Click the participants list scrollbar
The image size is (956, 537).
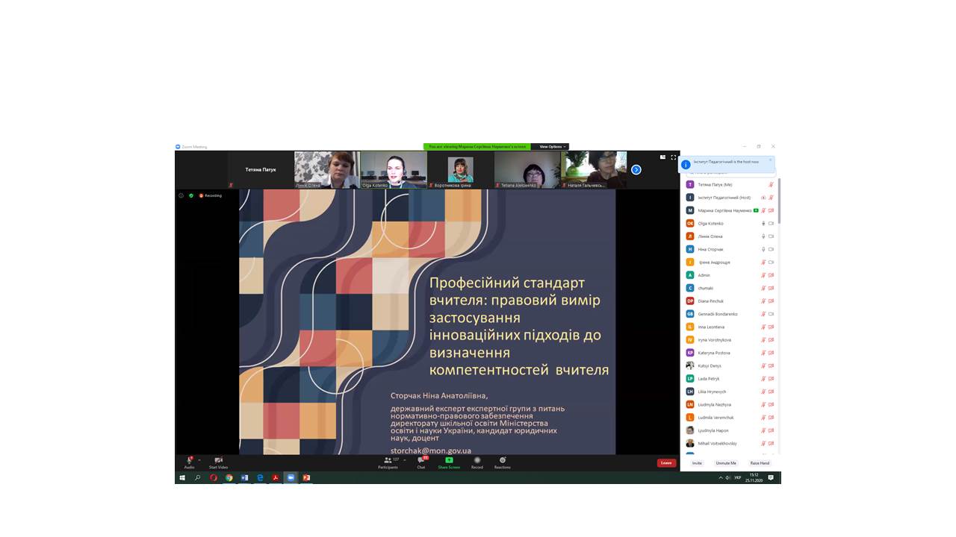pyautogui.click(x=778, y=201)
